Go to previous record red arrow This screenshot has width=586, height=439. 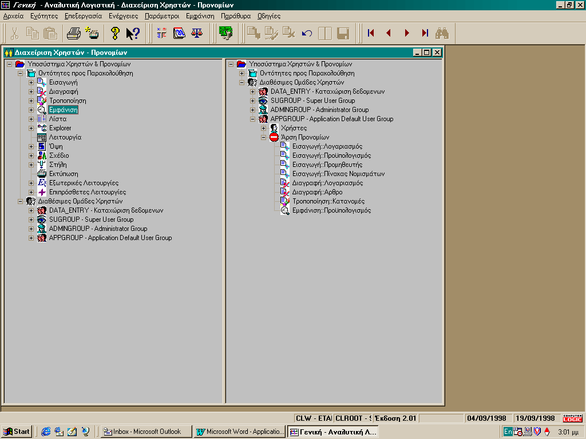[x=389, y=33]
